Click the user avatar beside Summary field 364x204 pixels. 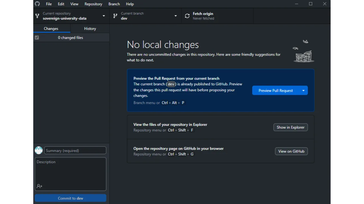pos(39,150)
